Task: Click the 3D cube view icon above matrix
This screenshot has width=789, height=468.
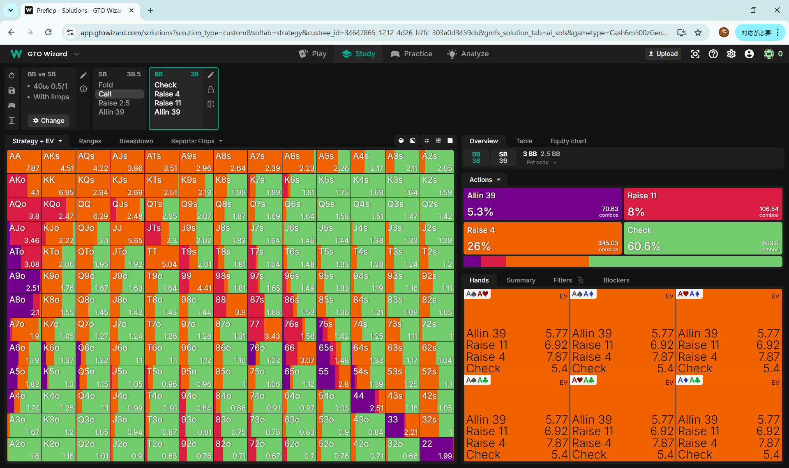Action: click(401, 141)
